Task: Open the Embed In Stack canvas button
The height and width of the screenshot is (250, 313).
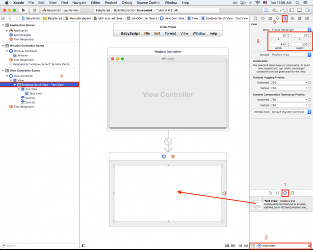Action: pos(227,245)
